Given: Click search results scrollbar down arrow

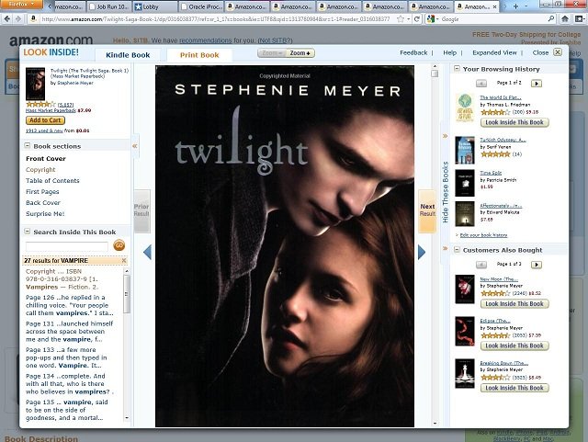Looking at the screenshot, I should point(127,417).
